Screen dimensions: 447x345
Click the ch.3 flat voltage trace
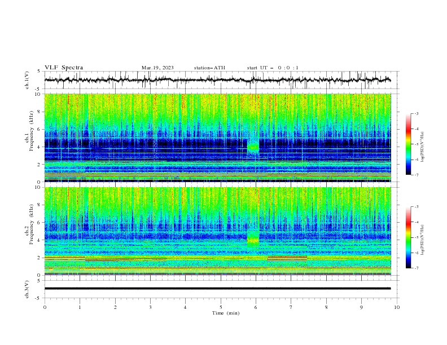tap(217, 289)
